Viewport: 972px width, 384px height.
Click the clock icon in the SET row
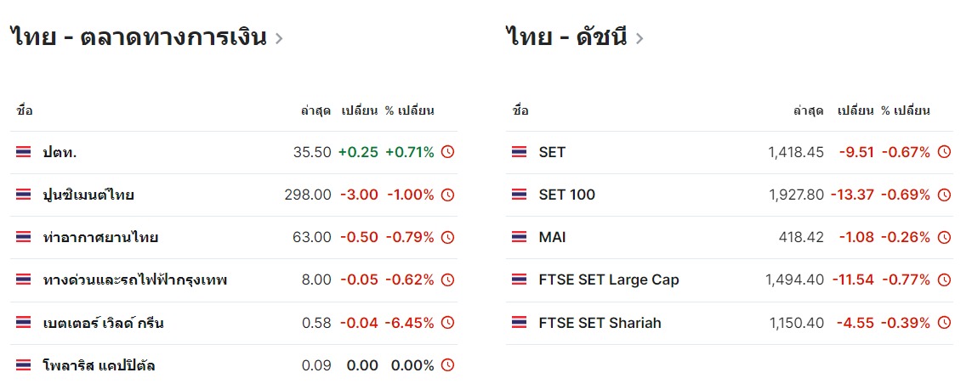944,152
